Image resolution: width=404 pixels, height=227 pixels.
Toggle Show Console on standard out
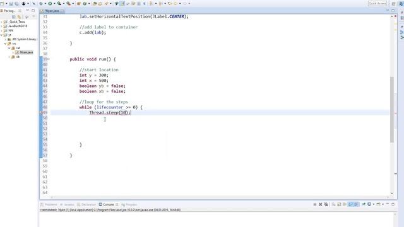pos(350,204)
